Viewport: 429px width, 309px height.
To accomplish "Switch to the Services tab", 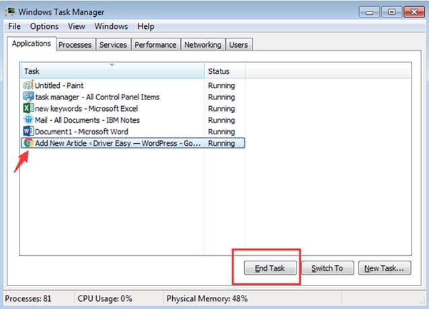I will (x=113, y=45).
